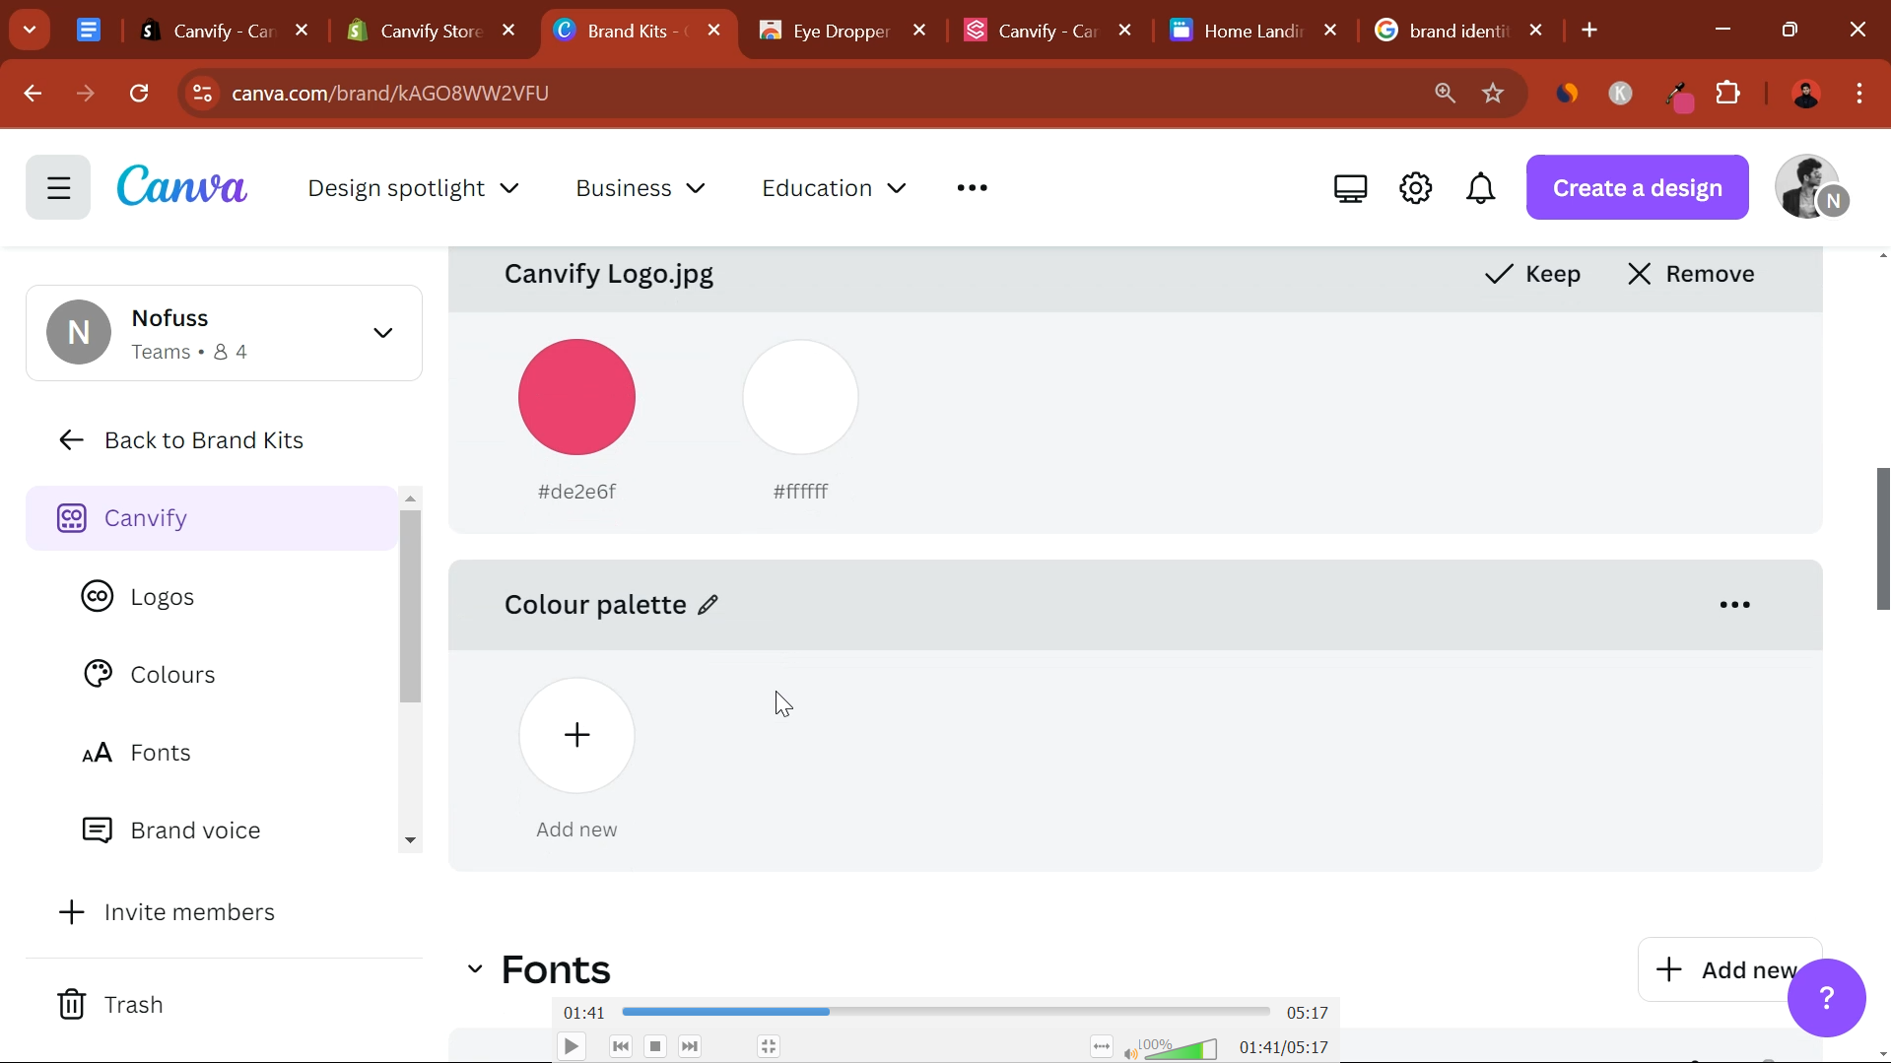Expand Education dropdown menu

pyautogui.click(x=834, y=188)
